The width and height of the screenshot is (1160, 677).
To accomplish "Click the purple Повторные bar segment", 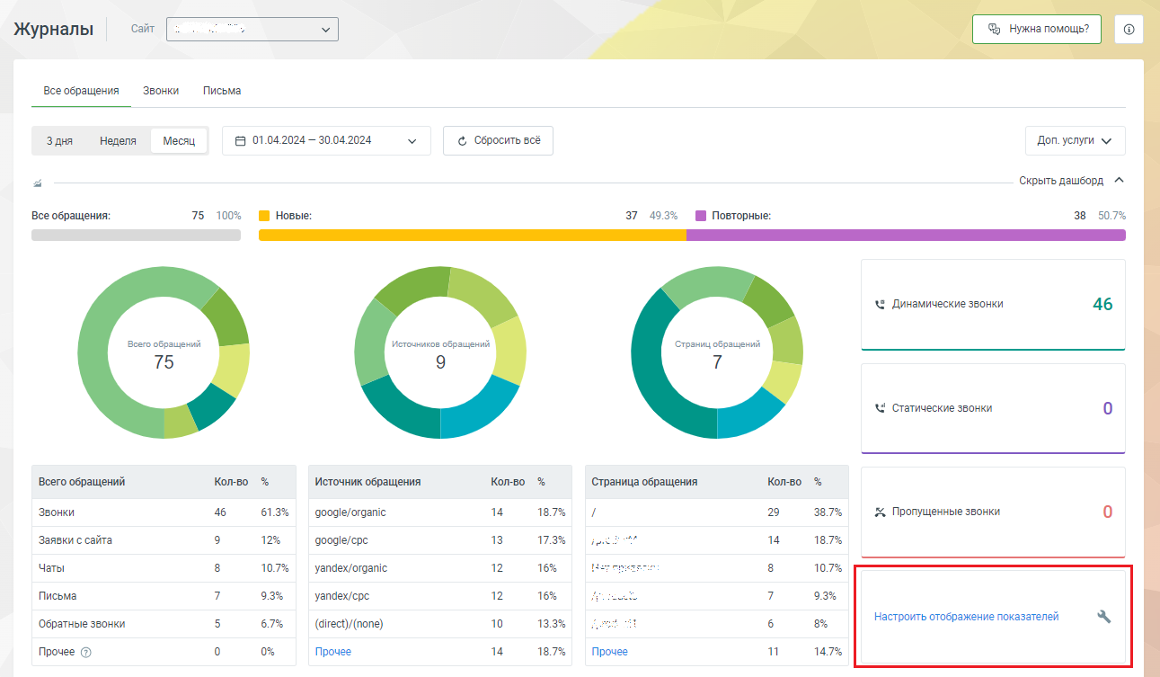I will 906,236.
